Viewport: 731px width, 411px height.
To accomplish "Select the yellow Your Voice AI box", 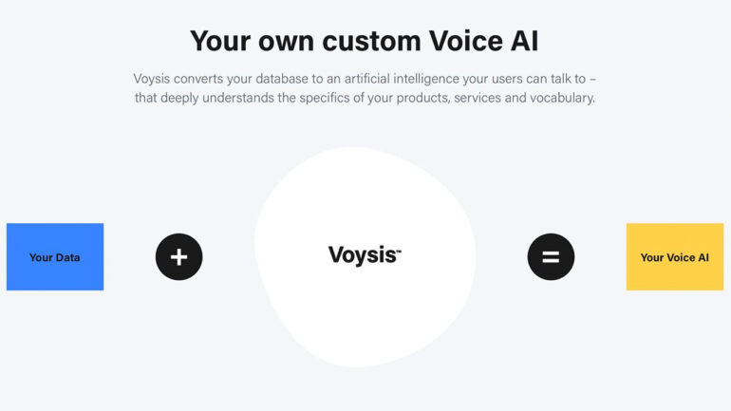I will coord(675,257).
